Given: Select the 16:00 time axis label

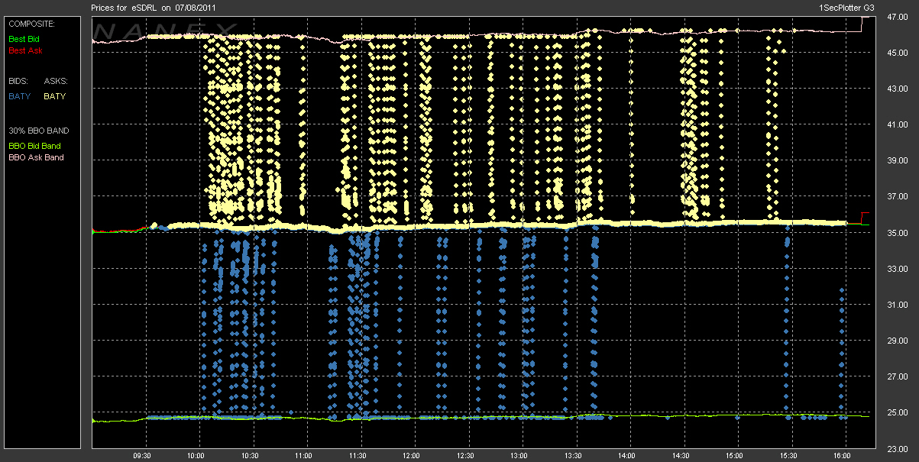Looking at the screenshot, I should tap(843, 456).
